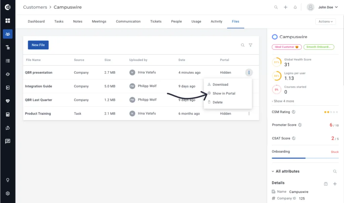Select Show in Portal menu option
344x203 pixels.
[228, 93]
